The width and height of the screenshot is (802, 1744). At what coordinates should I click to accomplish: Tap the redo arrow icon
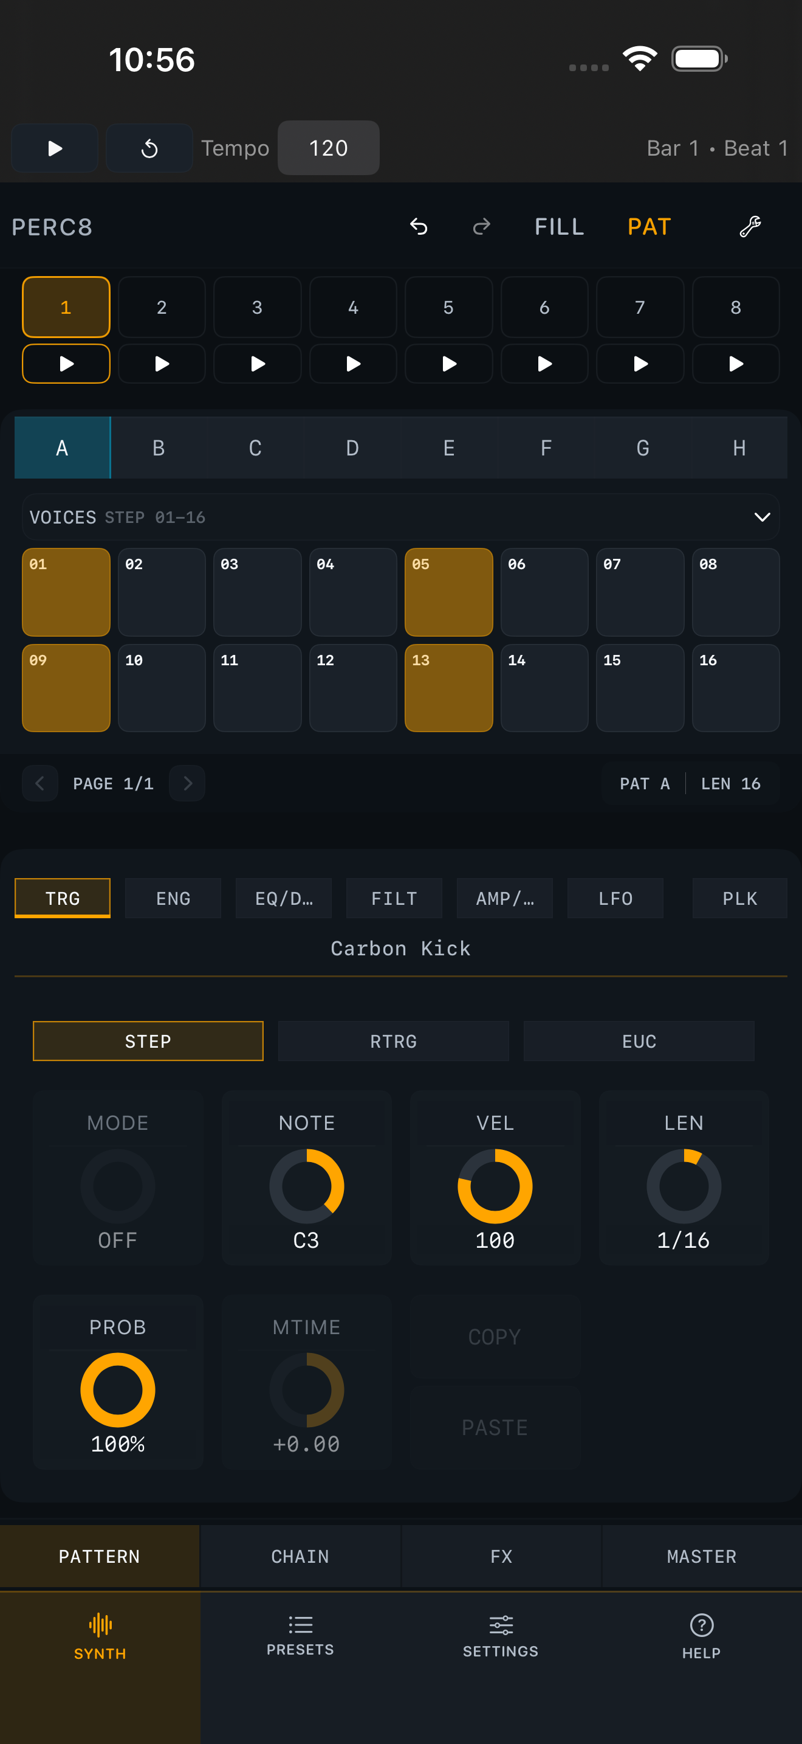[x=481, y=227]
